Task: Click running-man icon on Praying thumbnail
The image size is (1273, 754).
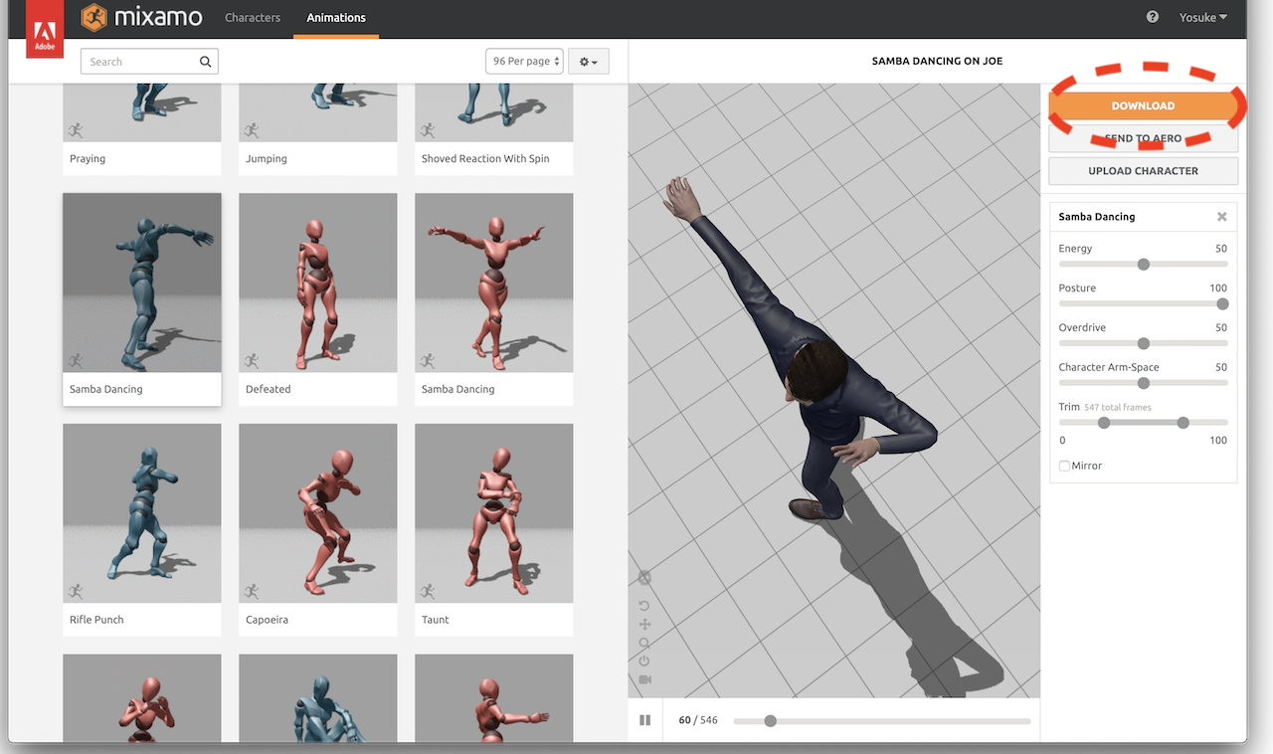Action: pos(76,130)
